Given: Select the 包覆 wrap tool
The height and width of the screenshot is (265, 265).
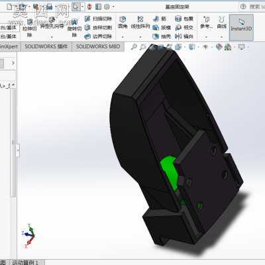Looking at the screenshot, I should 184,19.
